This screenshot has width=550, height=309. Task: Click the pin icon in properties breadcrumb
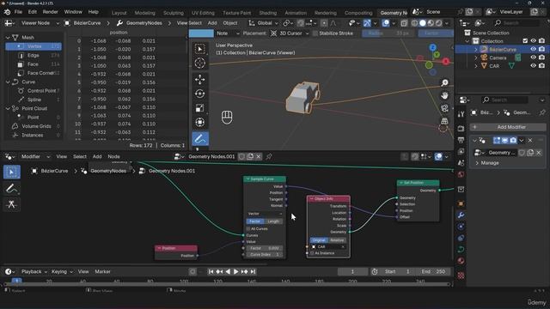(542, 112)
